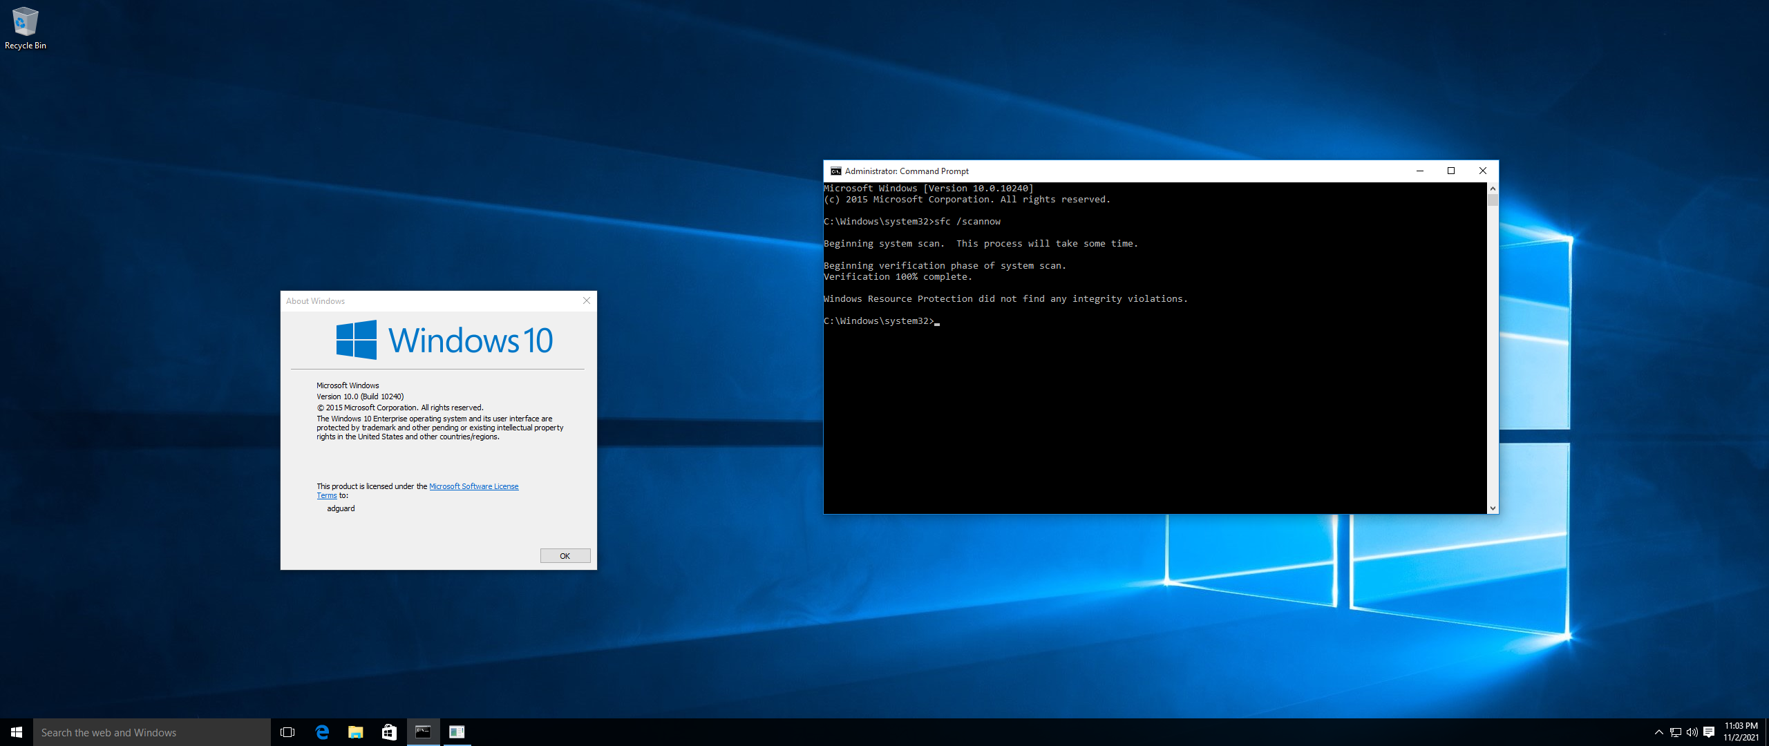
Task: Open the network status tray icon
Action: (1676, 732)
